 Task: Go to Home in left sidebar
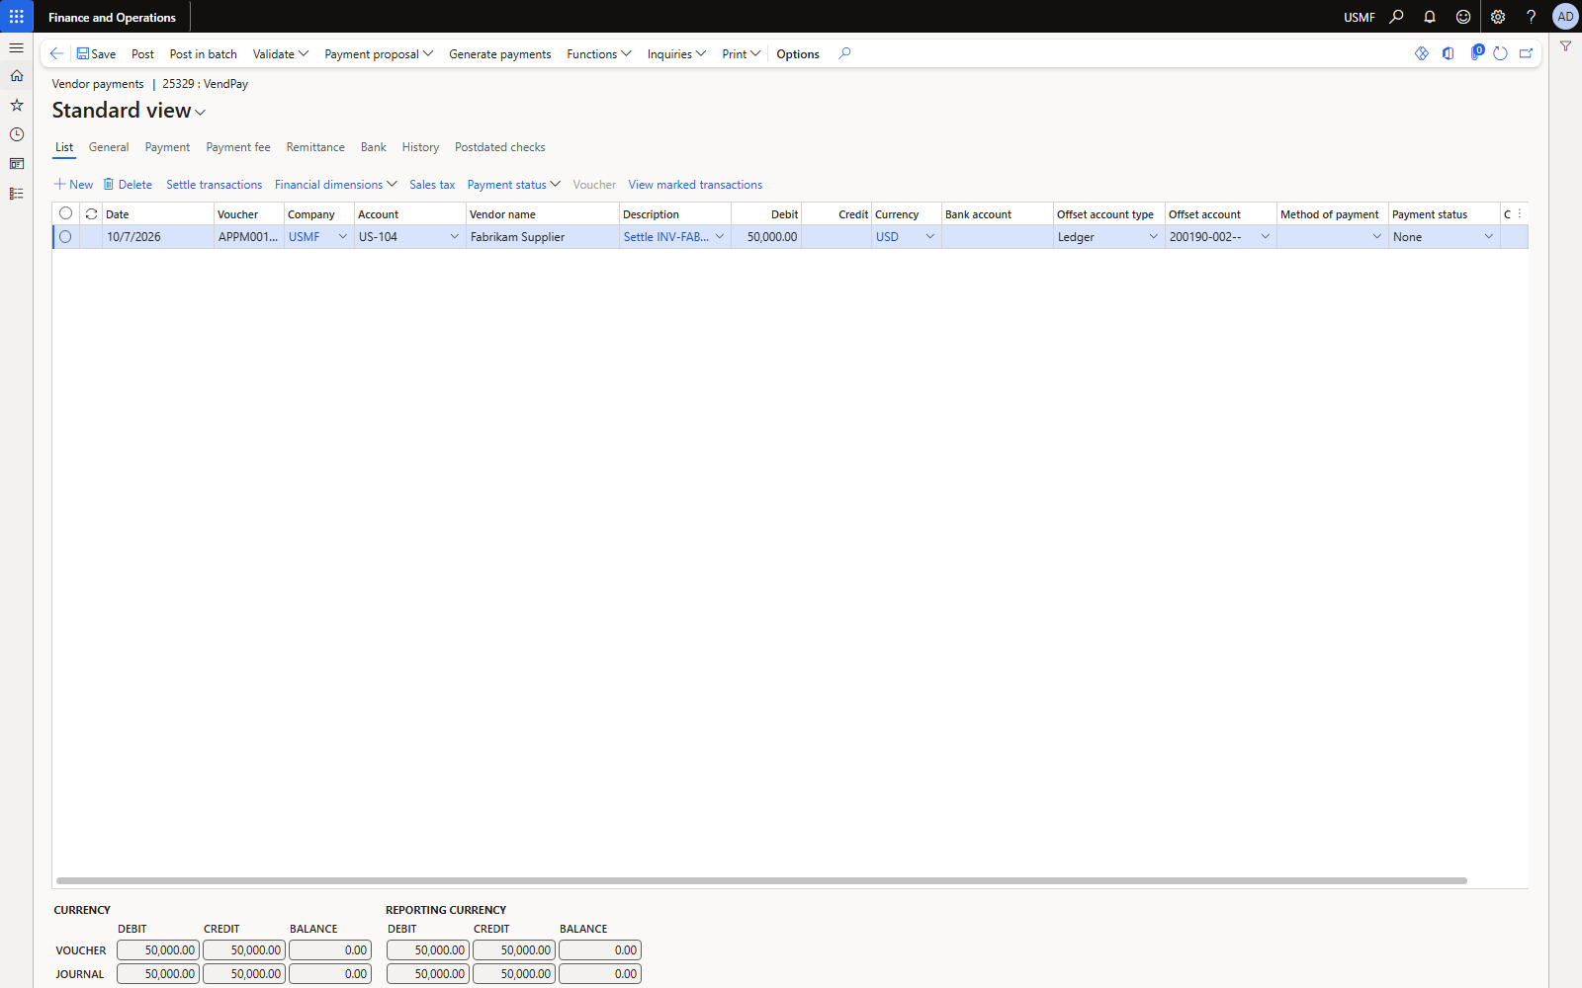click(17, 76)
